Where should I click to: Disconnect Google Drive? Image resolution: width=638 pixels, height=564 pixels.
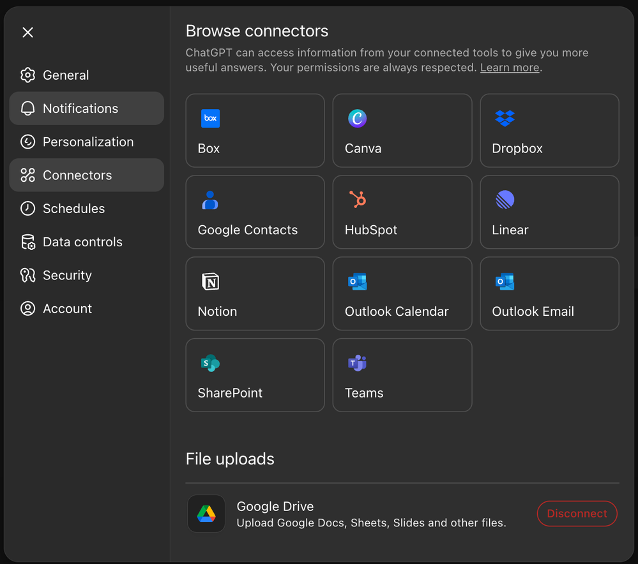[x=577, y=514]
